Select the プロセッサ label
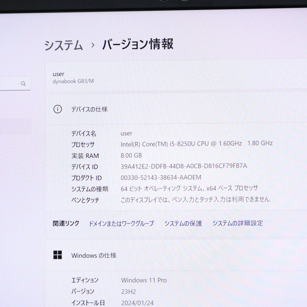The image size is (307, 307). point(83,145)
